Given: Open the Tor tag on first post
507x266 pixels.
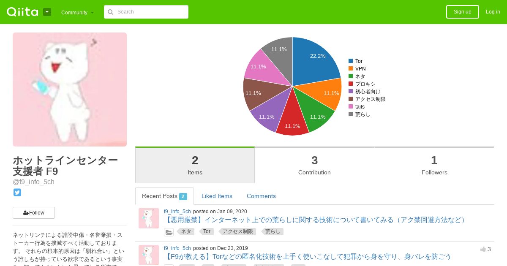Looking at the screenshot, I should point(206,231).
